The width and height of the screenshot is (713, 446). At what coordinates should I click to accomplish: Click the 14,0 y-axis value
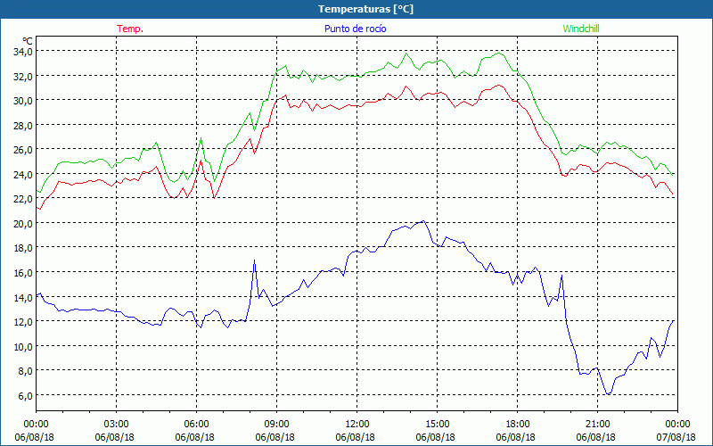(23, 298)
